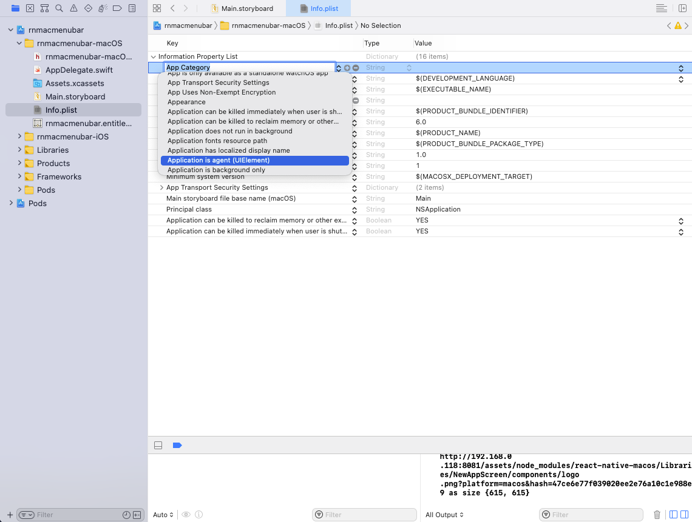
Task: Choose Application fonts resource path
Action: (255, 141)
